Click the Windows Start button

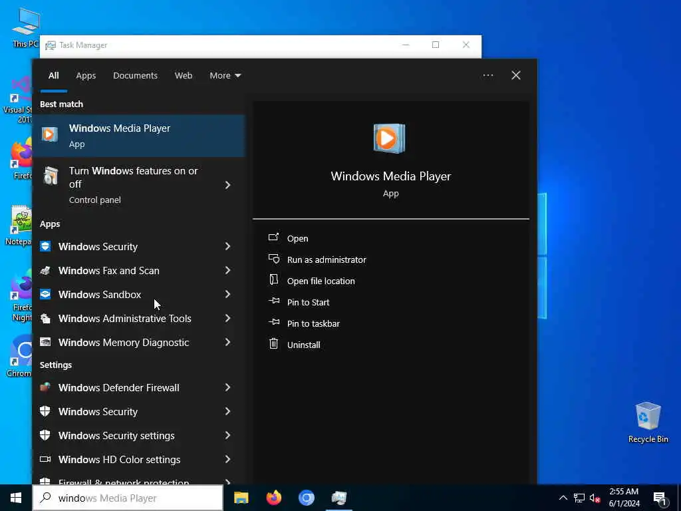16,498
